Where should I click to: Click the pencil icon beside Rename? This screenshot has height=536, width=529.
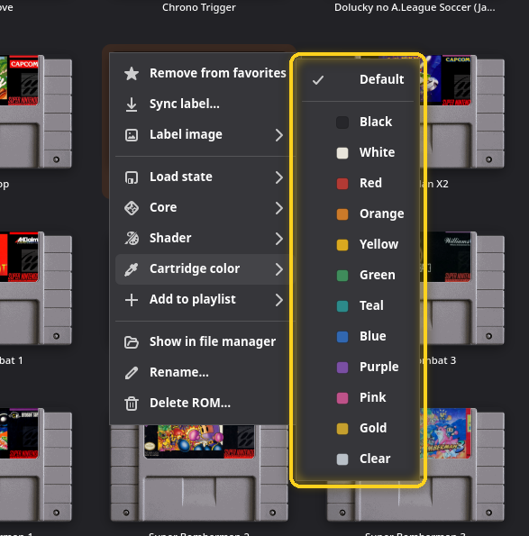point(132,373)
